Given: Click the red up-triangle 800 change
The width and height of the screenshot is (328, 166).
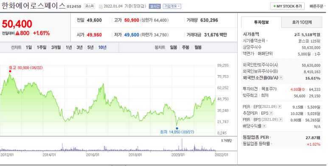Looking at the screenshot, I should pyautogui.click(x=22, y=33).
